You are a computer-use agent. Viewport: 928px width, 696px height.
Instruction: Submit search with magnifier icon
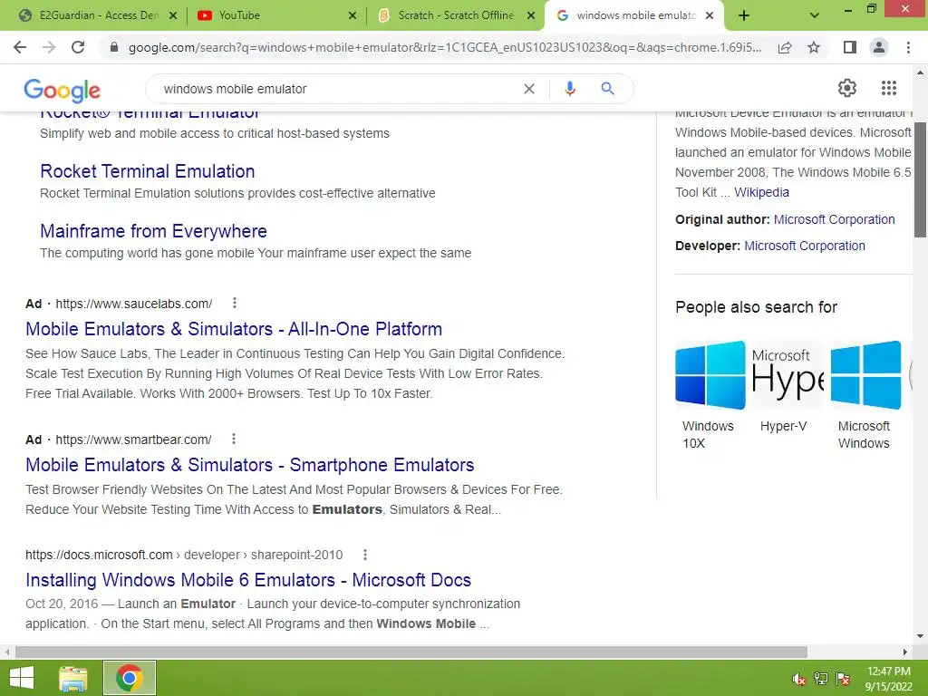point(607,89)
